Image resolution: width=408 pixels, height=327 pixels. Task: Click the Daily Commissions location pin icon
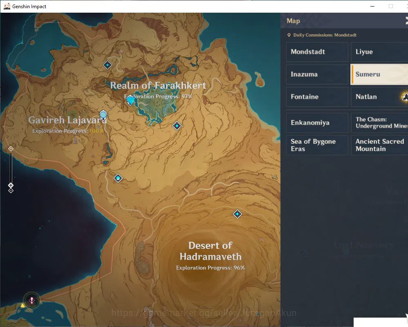tap(289, 35)
